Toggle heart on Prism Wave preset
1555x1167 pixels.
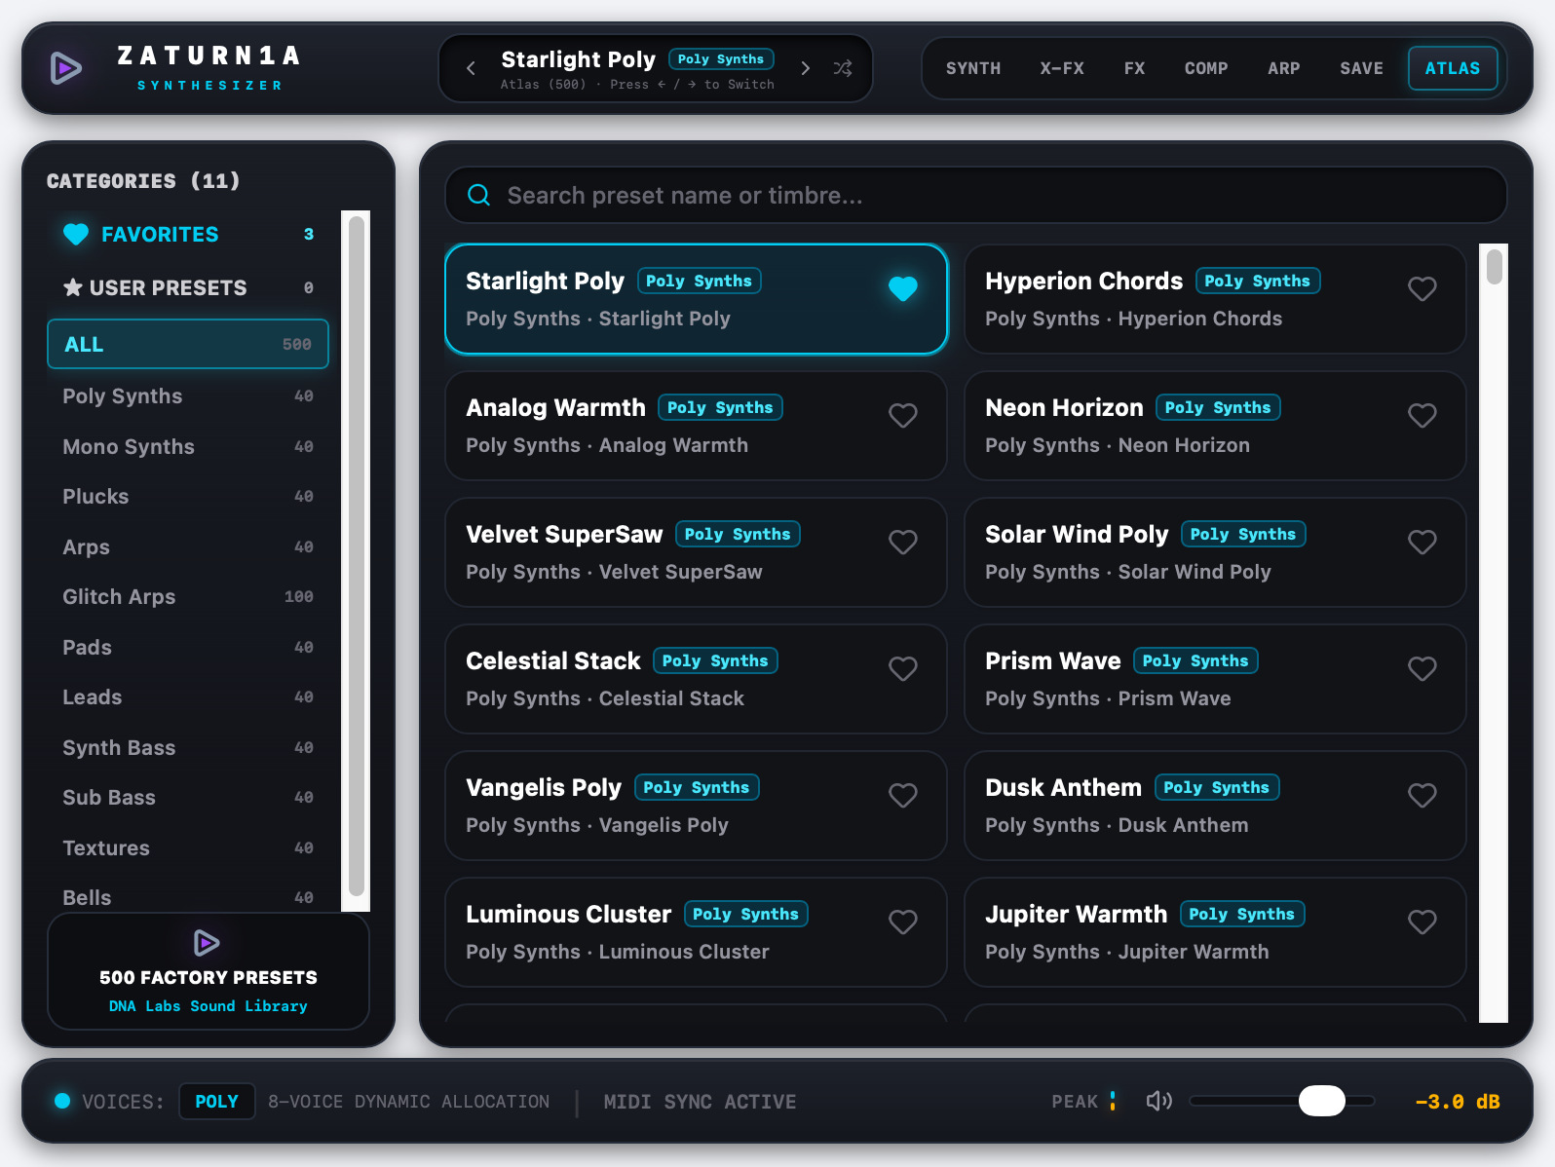click(x=1422, y=668)
